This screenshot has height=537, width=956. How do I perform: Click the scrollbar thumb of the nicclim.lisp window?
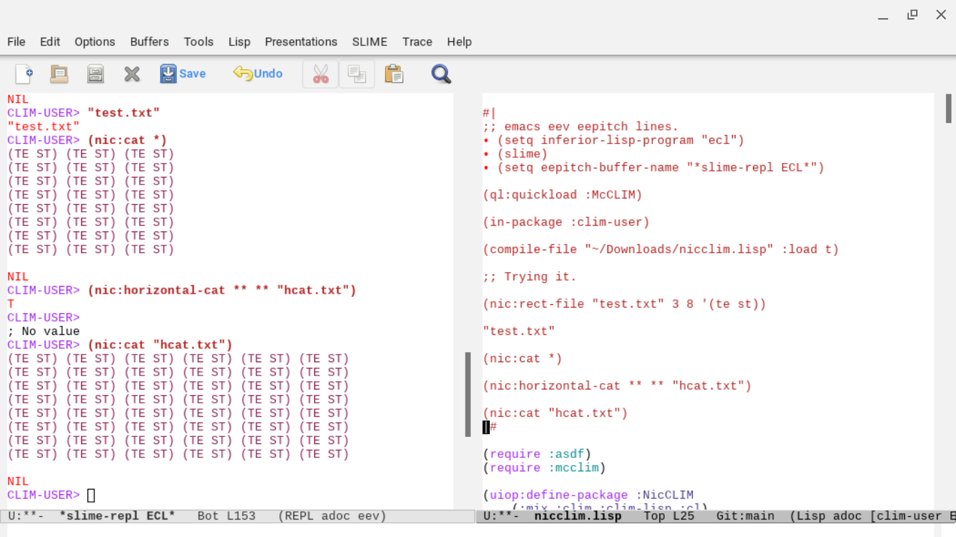pyautogui.click(x=949, y=108)
